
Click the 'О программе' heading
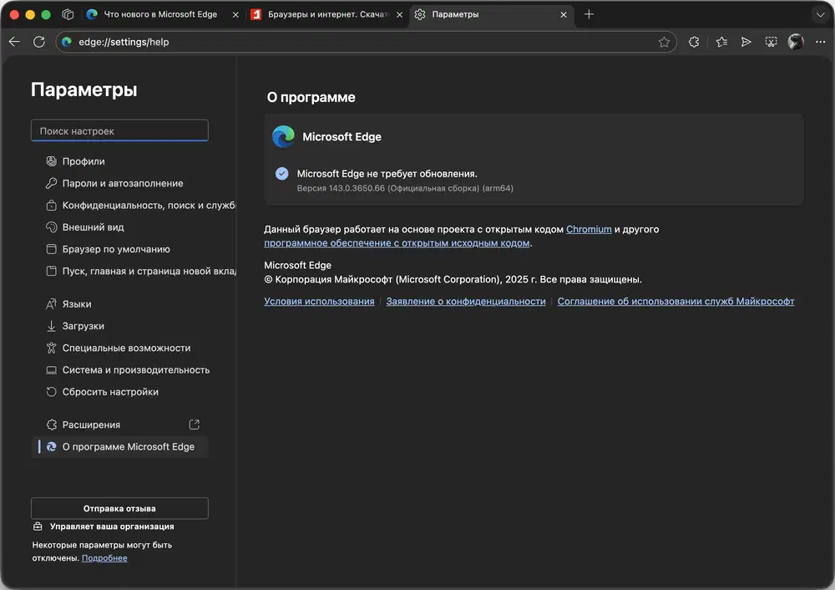click(x=311, y=97)
